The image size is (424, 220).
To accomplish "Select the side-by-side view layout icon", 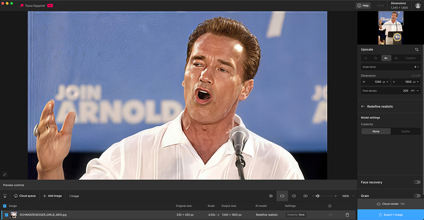I will 305,196.
